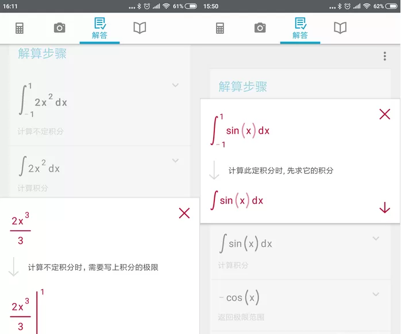Image resolution: width=401 pixels, height=334 pixels.
Task: Close the 2x³/3 step explanation card
Action: click(x=184, y=213)
